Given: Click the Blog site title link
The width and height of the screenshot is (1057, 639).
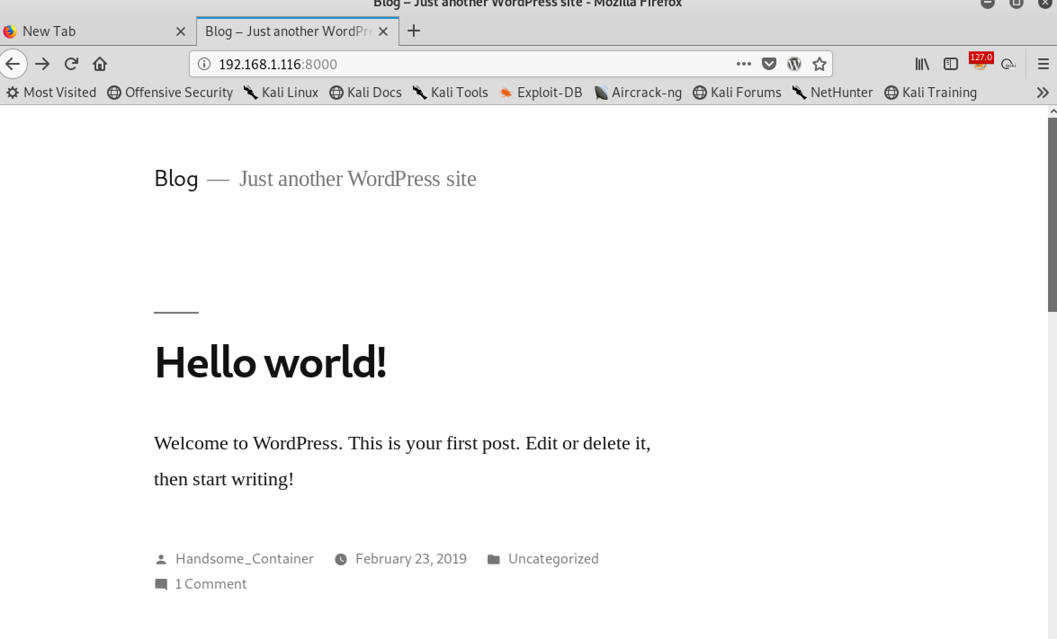Looking at the screenshot, I should coord(176,179).
